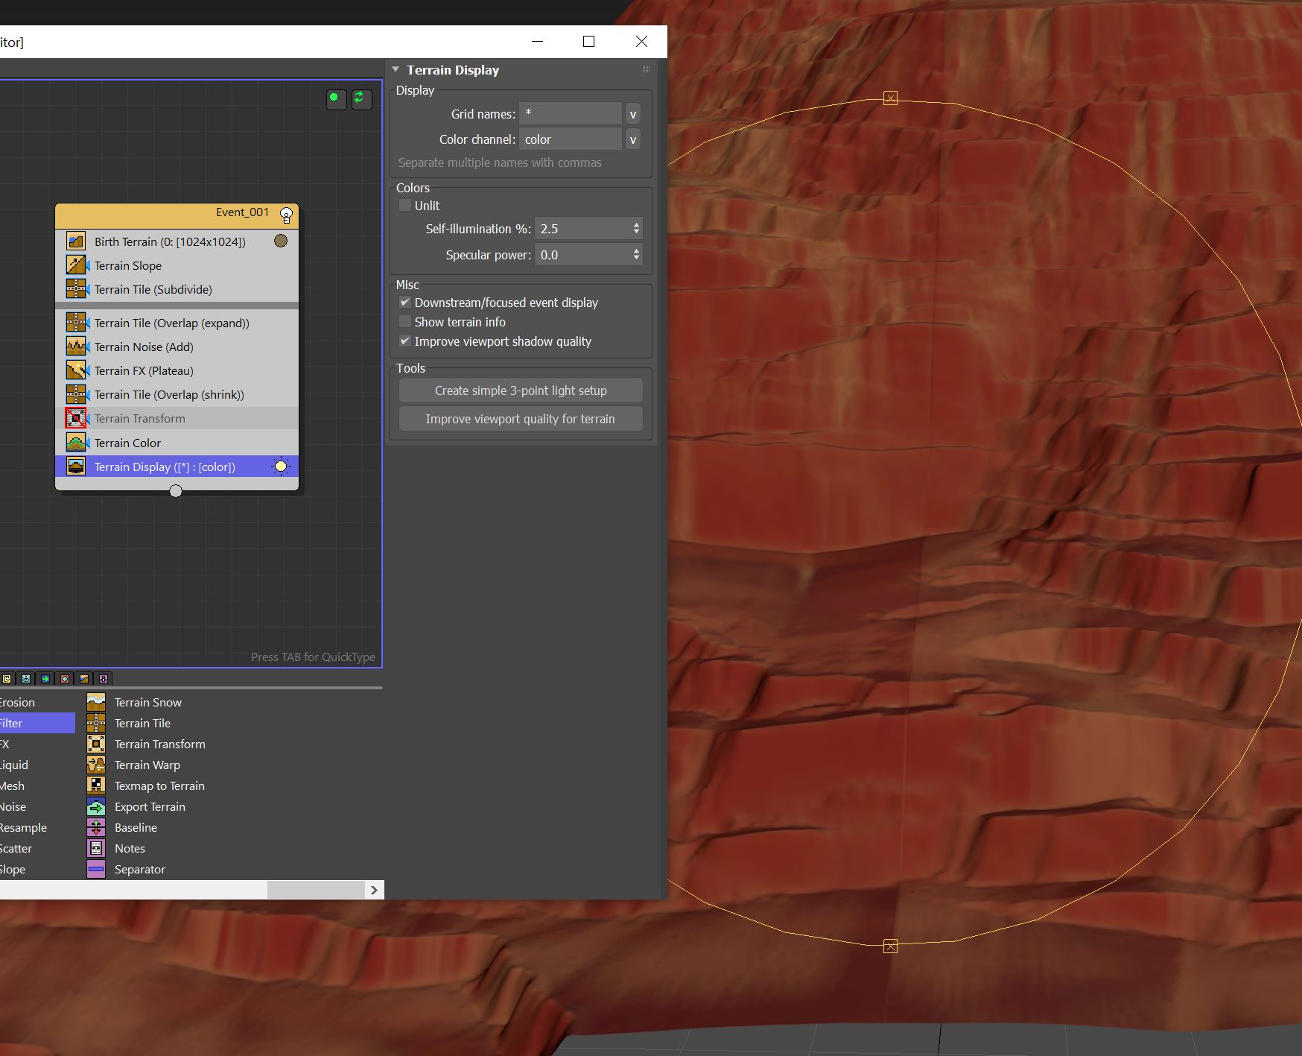
Task: Click the green refresh icon in the graph view
Action: (361, 98)
